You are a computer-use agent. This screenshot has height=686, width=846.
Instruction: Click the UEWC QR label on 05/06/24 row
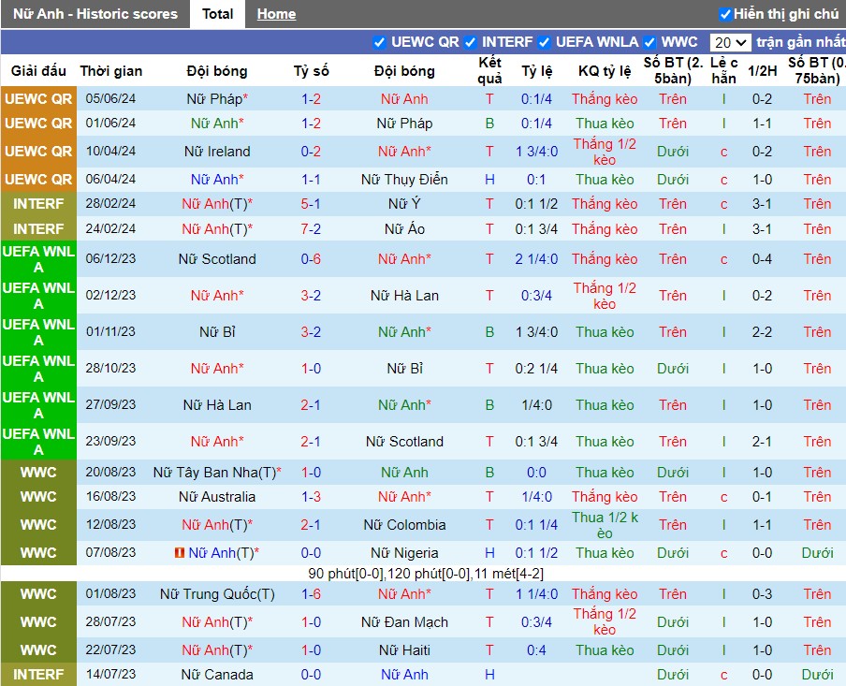click(x=38, y=99)
